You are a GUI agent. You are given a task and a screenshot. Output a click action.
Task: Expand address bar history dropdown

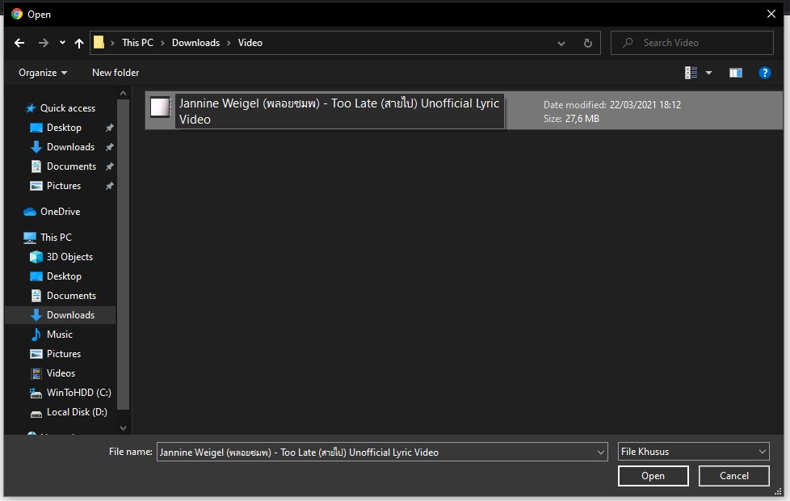[561, 44]
